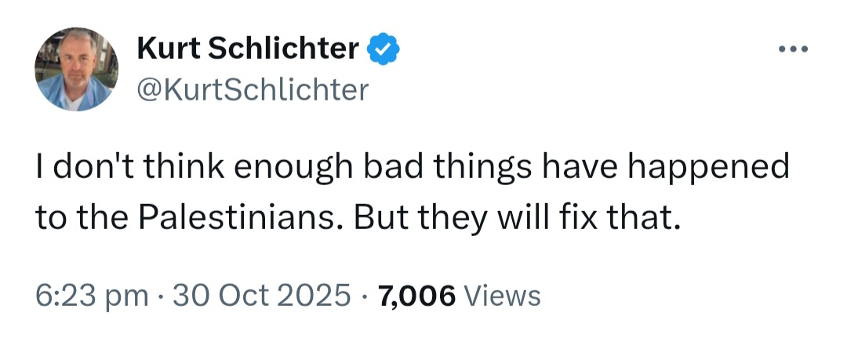The image size is (847, 342).
Task: Click the Views label
Action: coord(502,296)
